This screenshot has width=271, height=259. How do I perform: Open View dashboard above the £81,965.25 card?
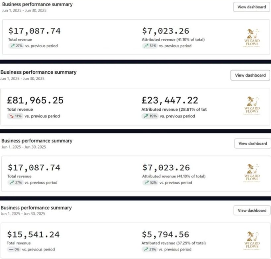click(250, 75)
